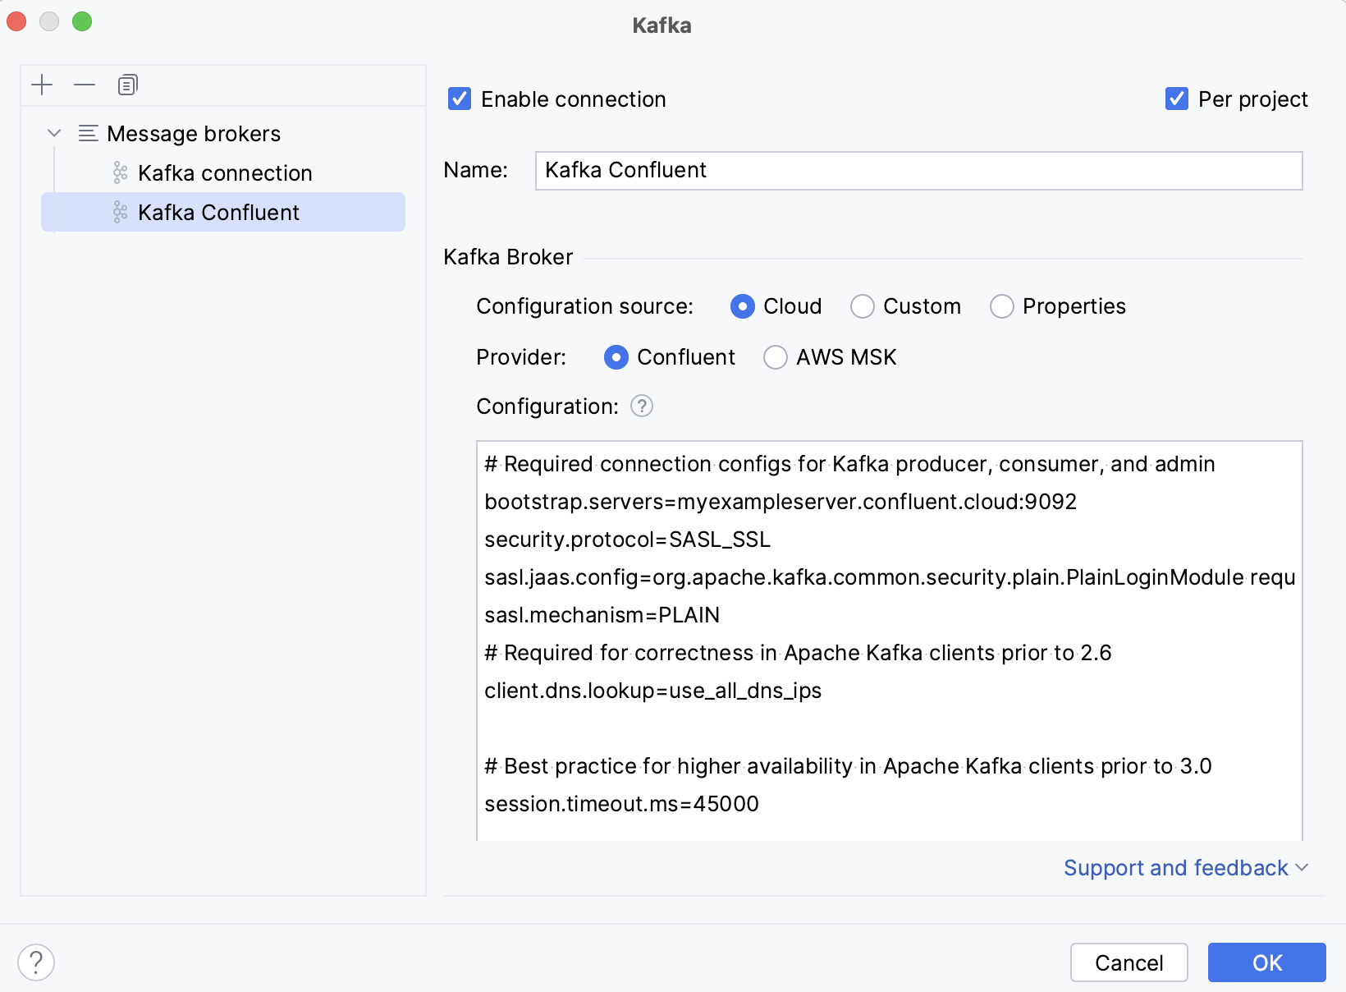Disable the Enable connection checkbox
The height and width of the screenshot is (992, 1346).
(459, 99)
